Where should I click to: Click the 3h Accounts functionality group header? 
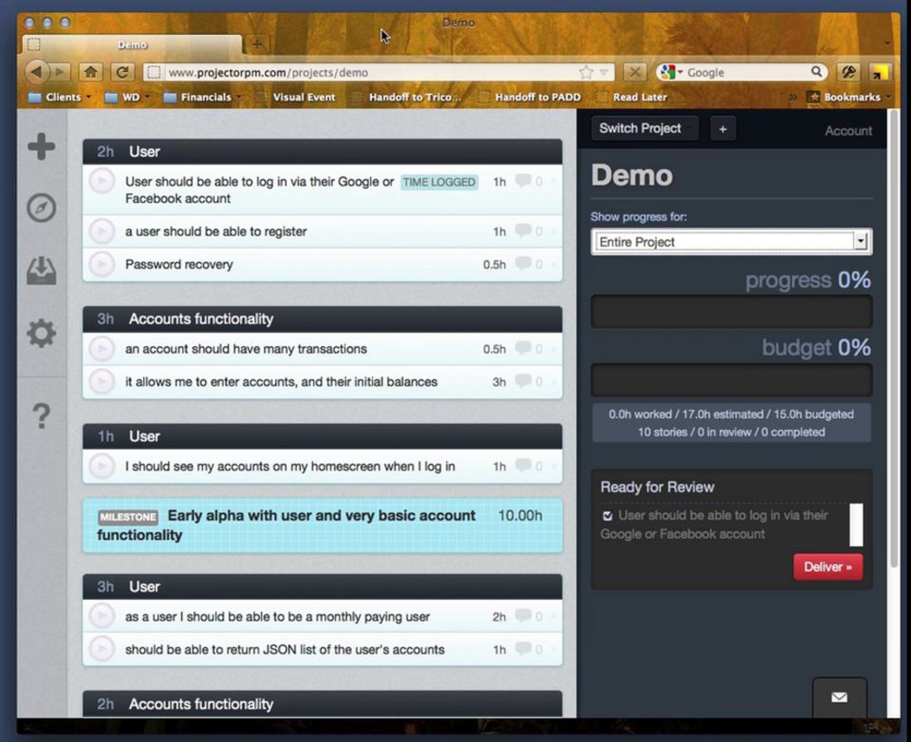click(322, 319)
